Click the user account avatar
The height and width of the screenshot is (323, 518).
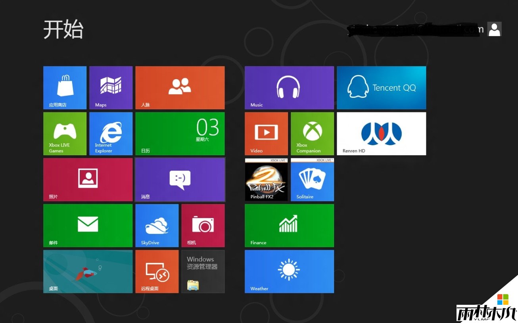pyautogui.click(x=494, y=29)
